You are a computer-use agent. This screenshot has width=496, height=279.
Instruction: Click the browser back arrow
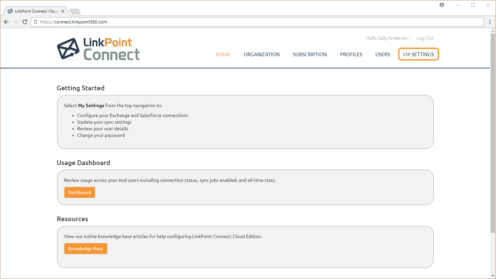(x=6, y=22)
